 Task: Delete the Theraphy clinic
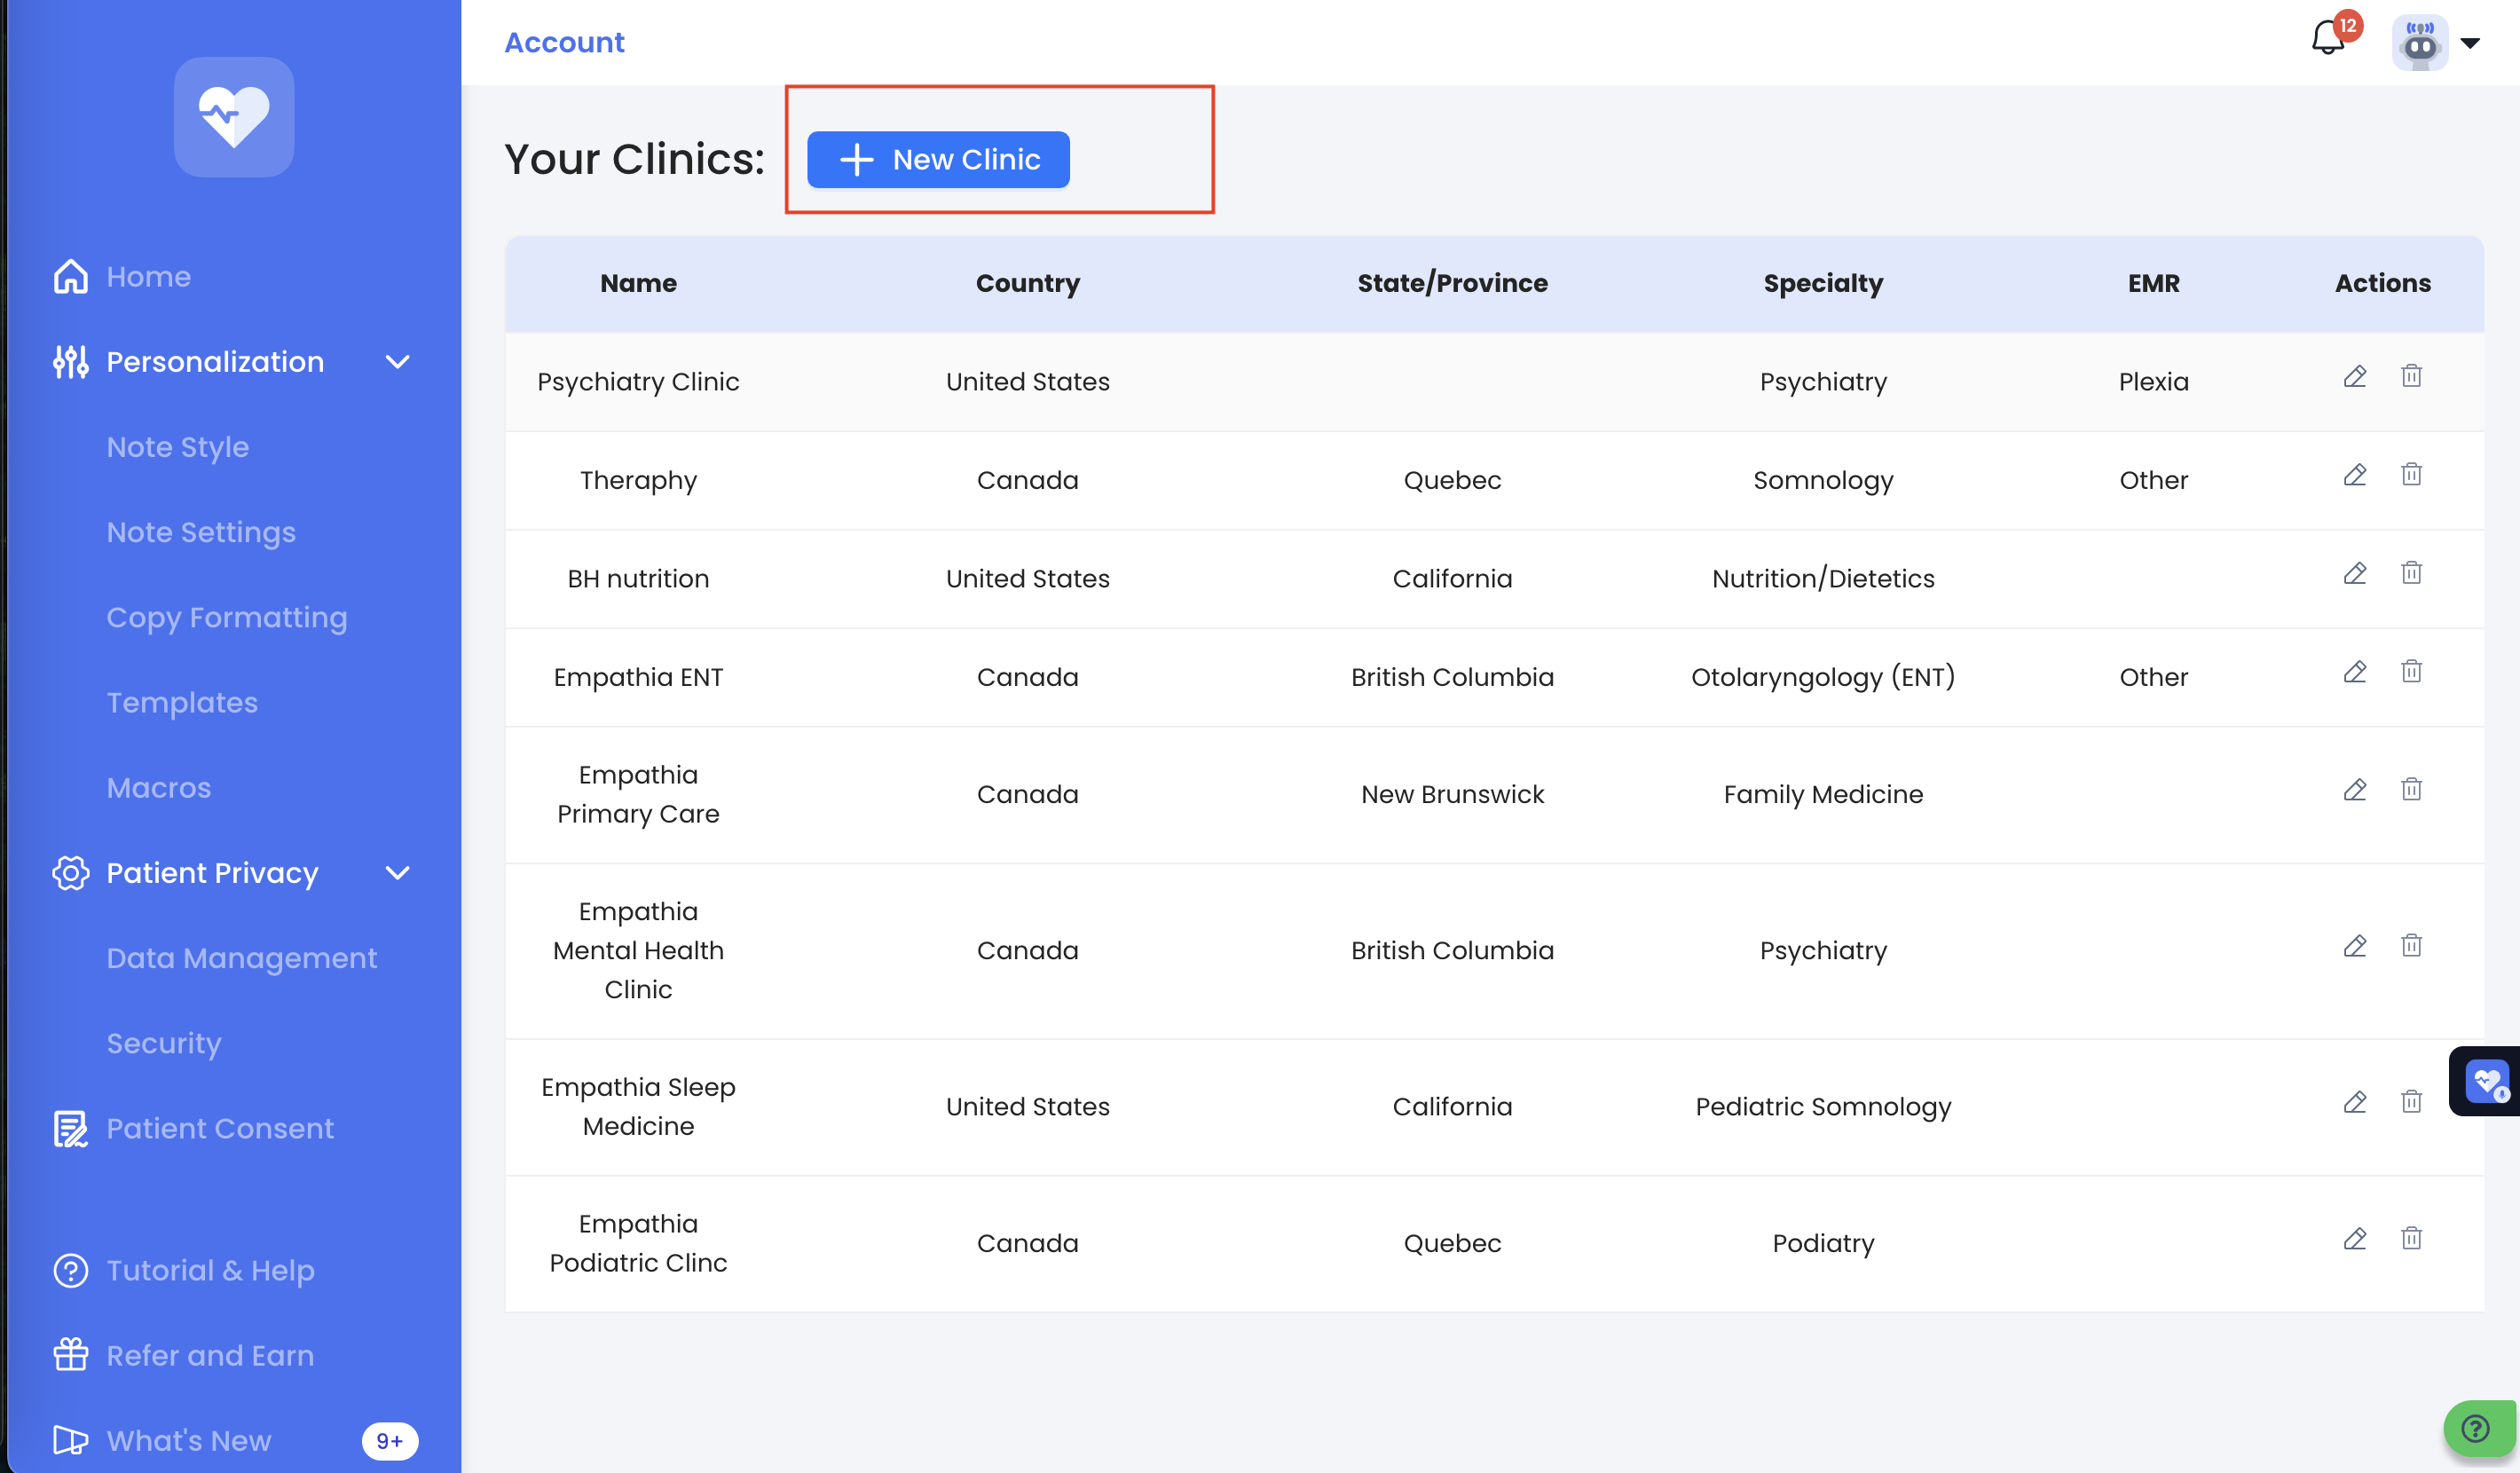coord(2411,474)
